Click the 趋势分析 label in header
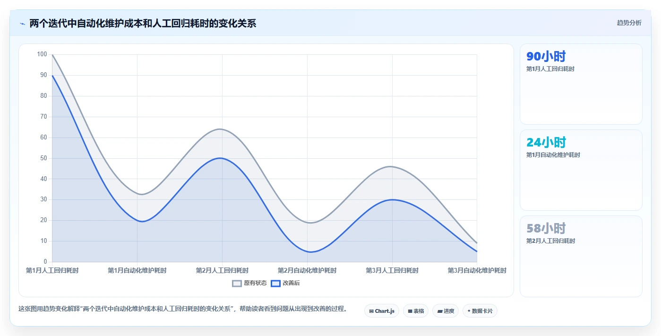 [x=629, y=23]
